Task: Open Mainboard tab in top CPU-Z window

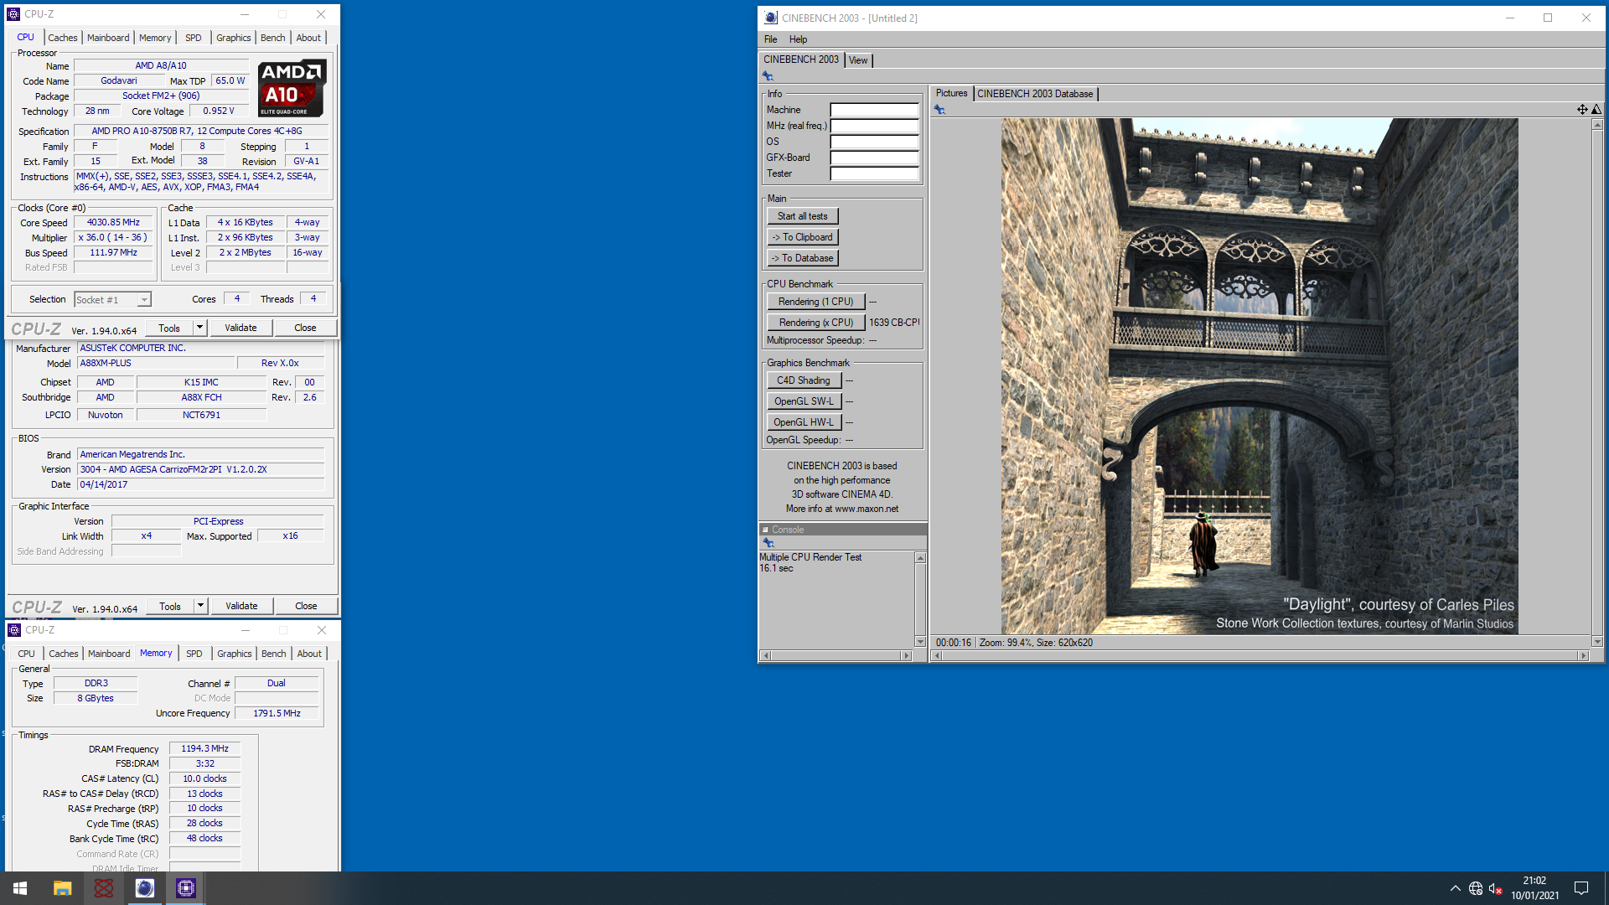Action: click(x=108, y=38)
